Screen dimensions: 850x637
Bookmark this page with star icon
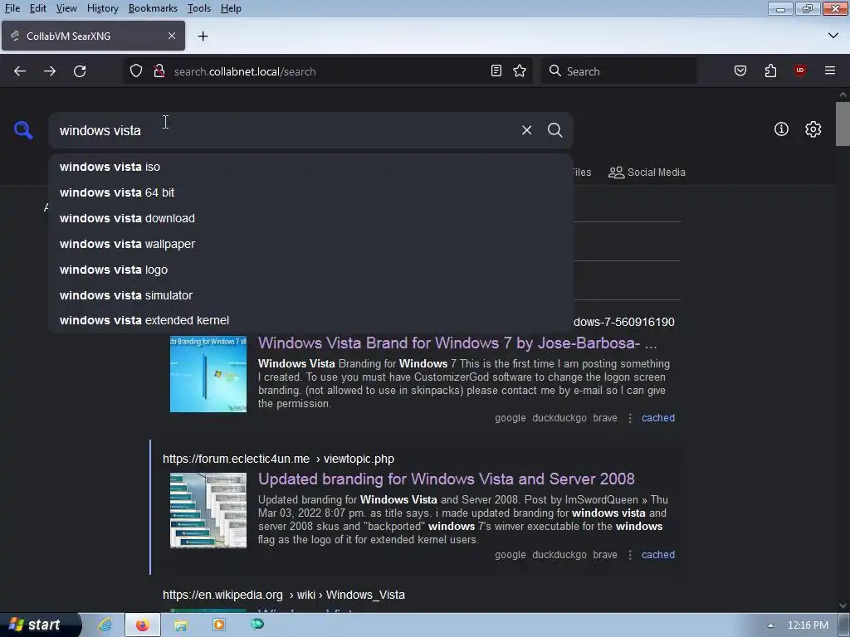520,71
